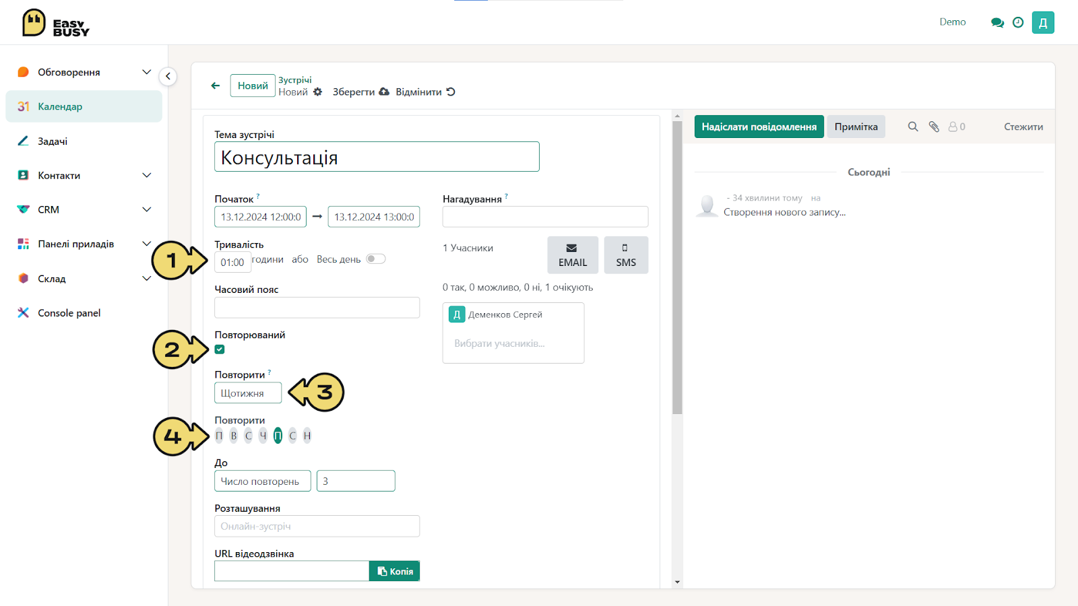The height and width of the screenshot is (606, 1078).
Task: Toggle the second С (Saturday) weekday
Action: pyautogui.click(x=292, y=436)
